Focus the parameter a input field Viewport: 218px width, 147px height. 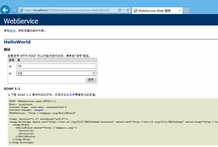click(56, 66)
